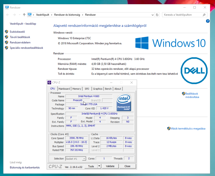
Task: Click the Close button in CPU-Z
Action: pyautogui.click(x=127, y=166)
